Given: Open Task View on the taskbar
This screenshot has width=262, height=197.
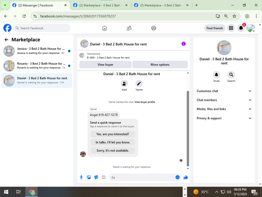Looking at the screenshot, I should pos(18,192).
